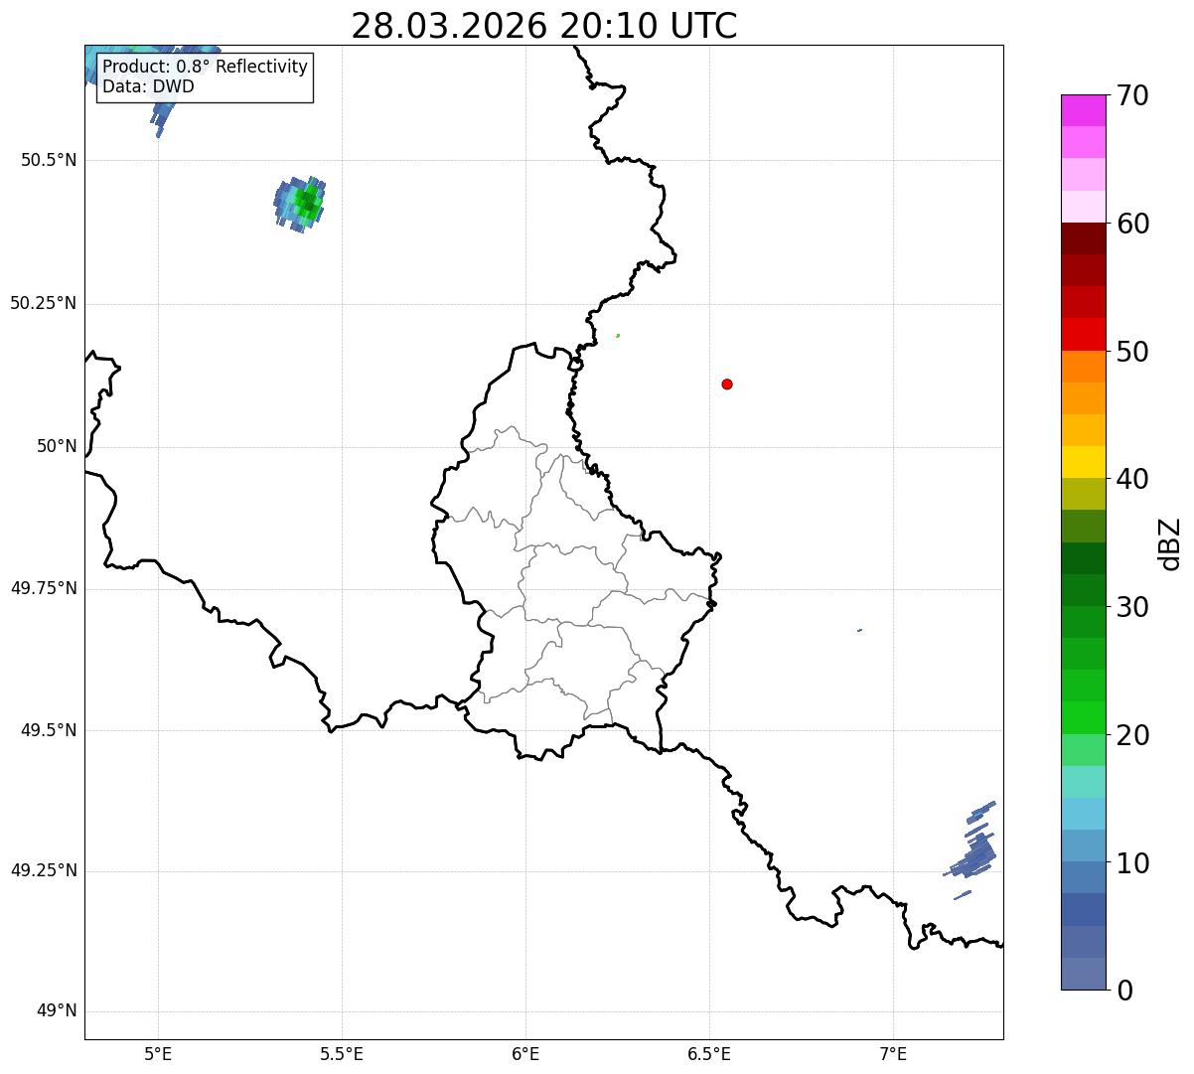Click the "Data: DWD" label
Image resolution: width=1194 pixels, height=1074 pixels.
coord(148,86)
